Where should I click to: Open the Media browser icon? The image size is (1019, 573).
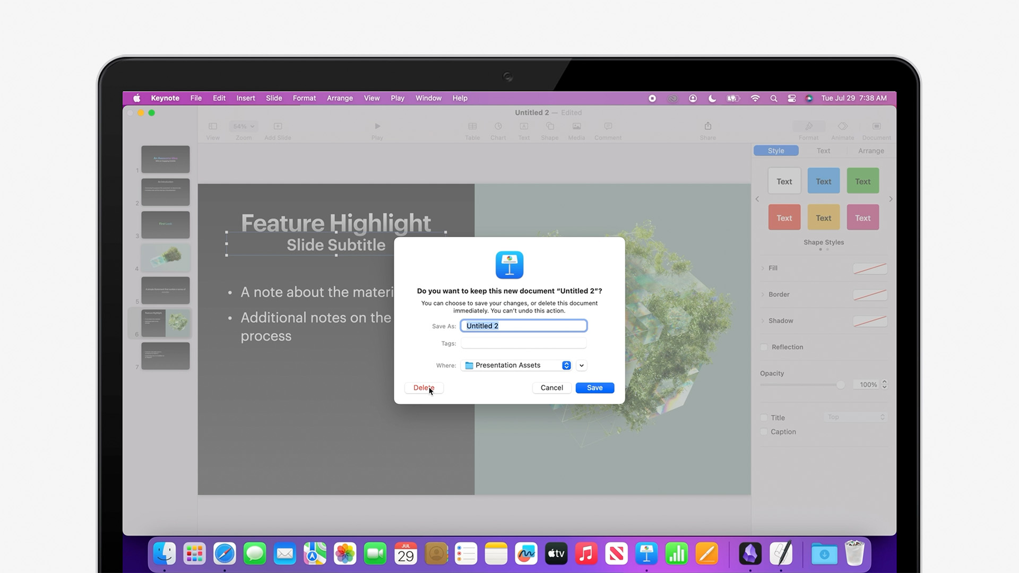point(576,126)
